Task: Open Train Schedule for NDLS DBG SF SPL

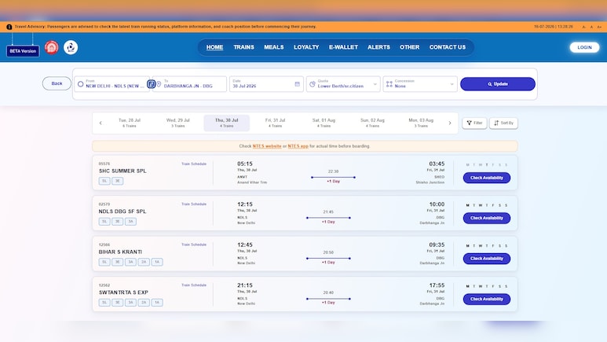Action: coord(194,204)
